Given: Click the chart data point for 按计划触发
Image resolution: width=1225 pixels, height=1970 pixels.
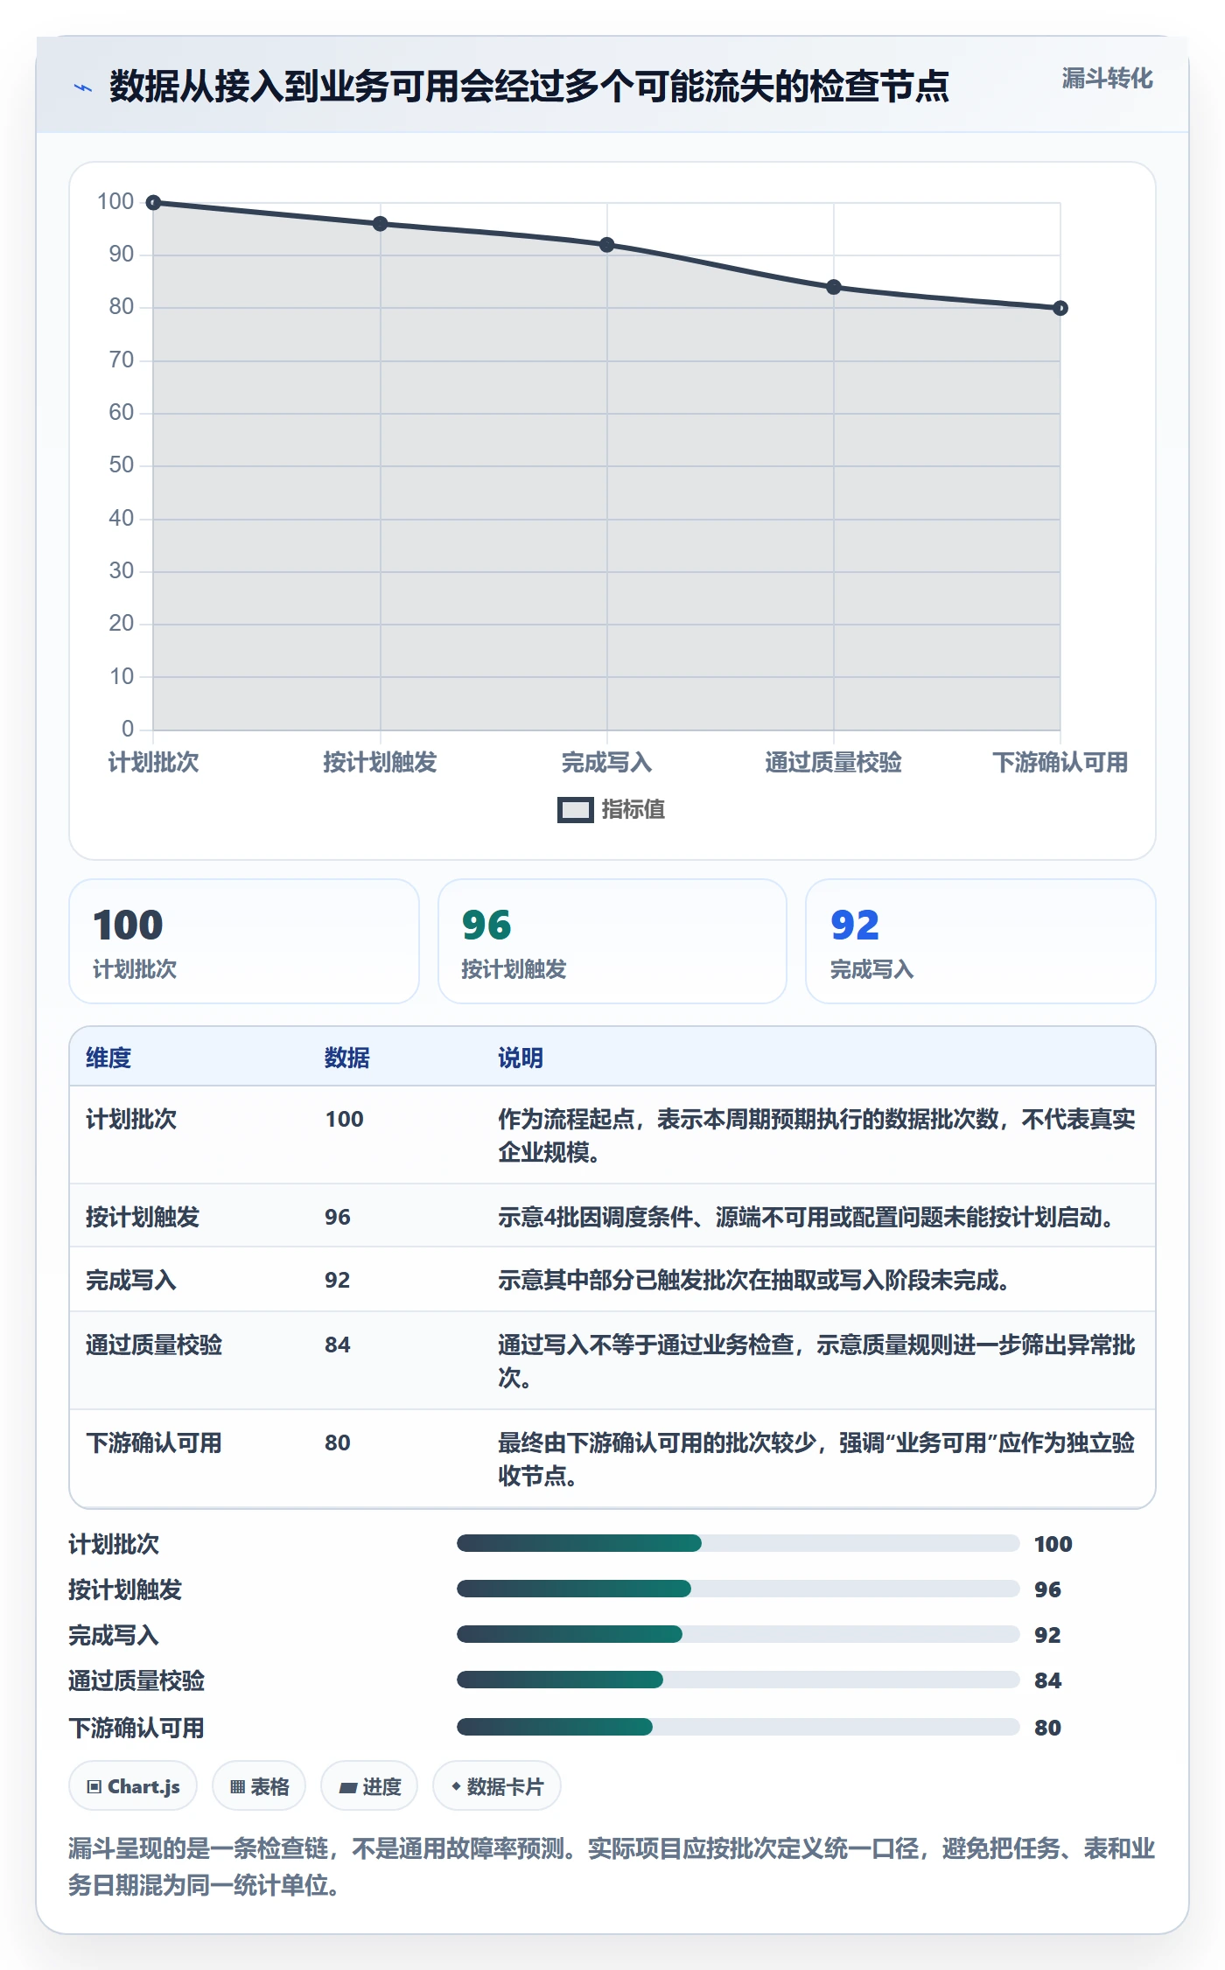Looking at the screenshot, I should click(380, 224).
